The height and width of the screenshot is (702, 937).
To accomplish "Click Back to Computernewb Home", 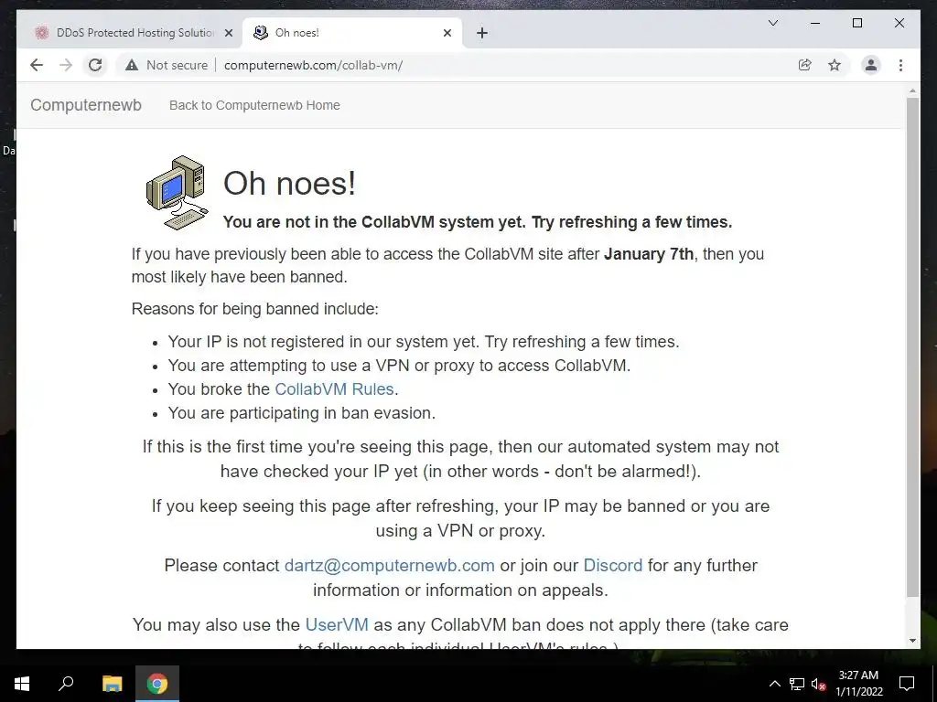I will (x=254, y=105).
